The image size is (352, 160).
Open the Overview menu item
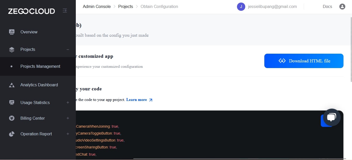click(29, 32)
